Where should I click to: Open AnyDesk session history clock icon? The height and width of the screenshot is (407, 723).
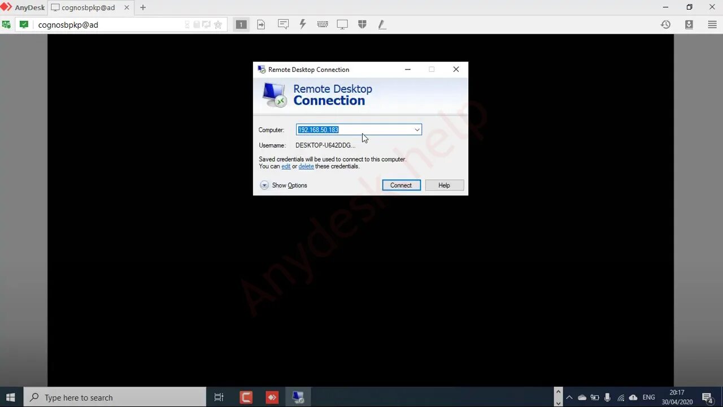point(666,24)
